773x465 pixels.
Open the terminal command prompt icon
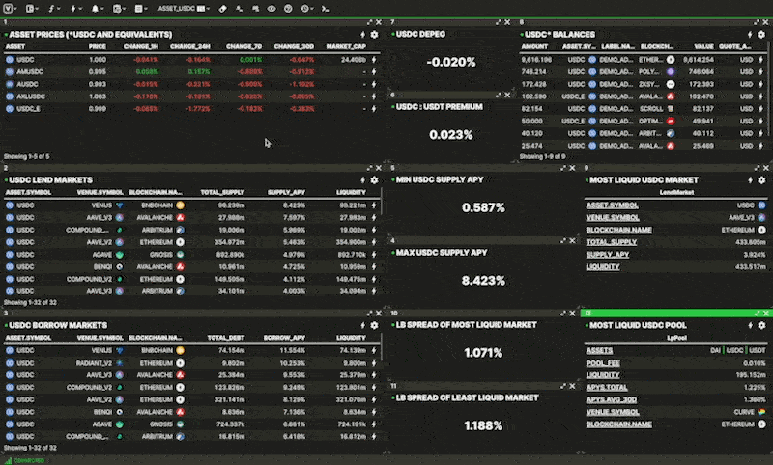326,9
